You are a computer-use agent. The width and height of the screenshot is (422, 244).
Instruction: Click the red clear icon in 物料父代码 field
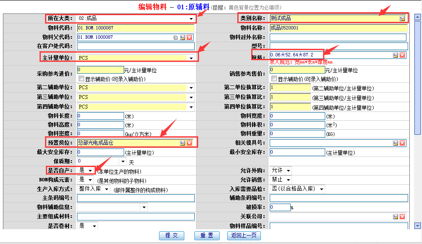tap(189, 37)
